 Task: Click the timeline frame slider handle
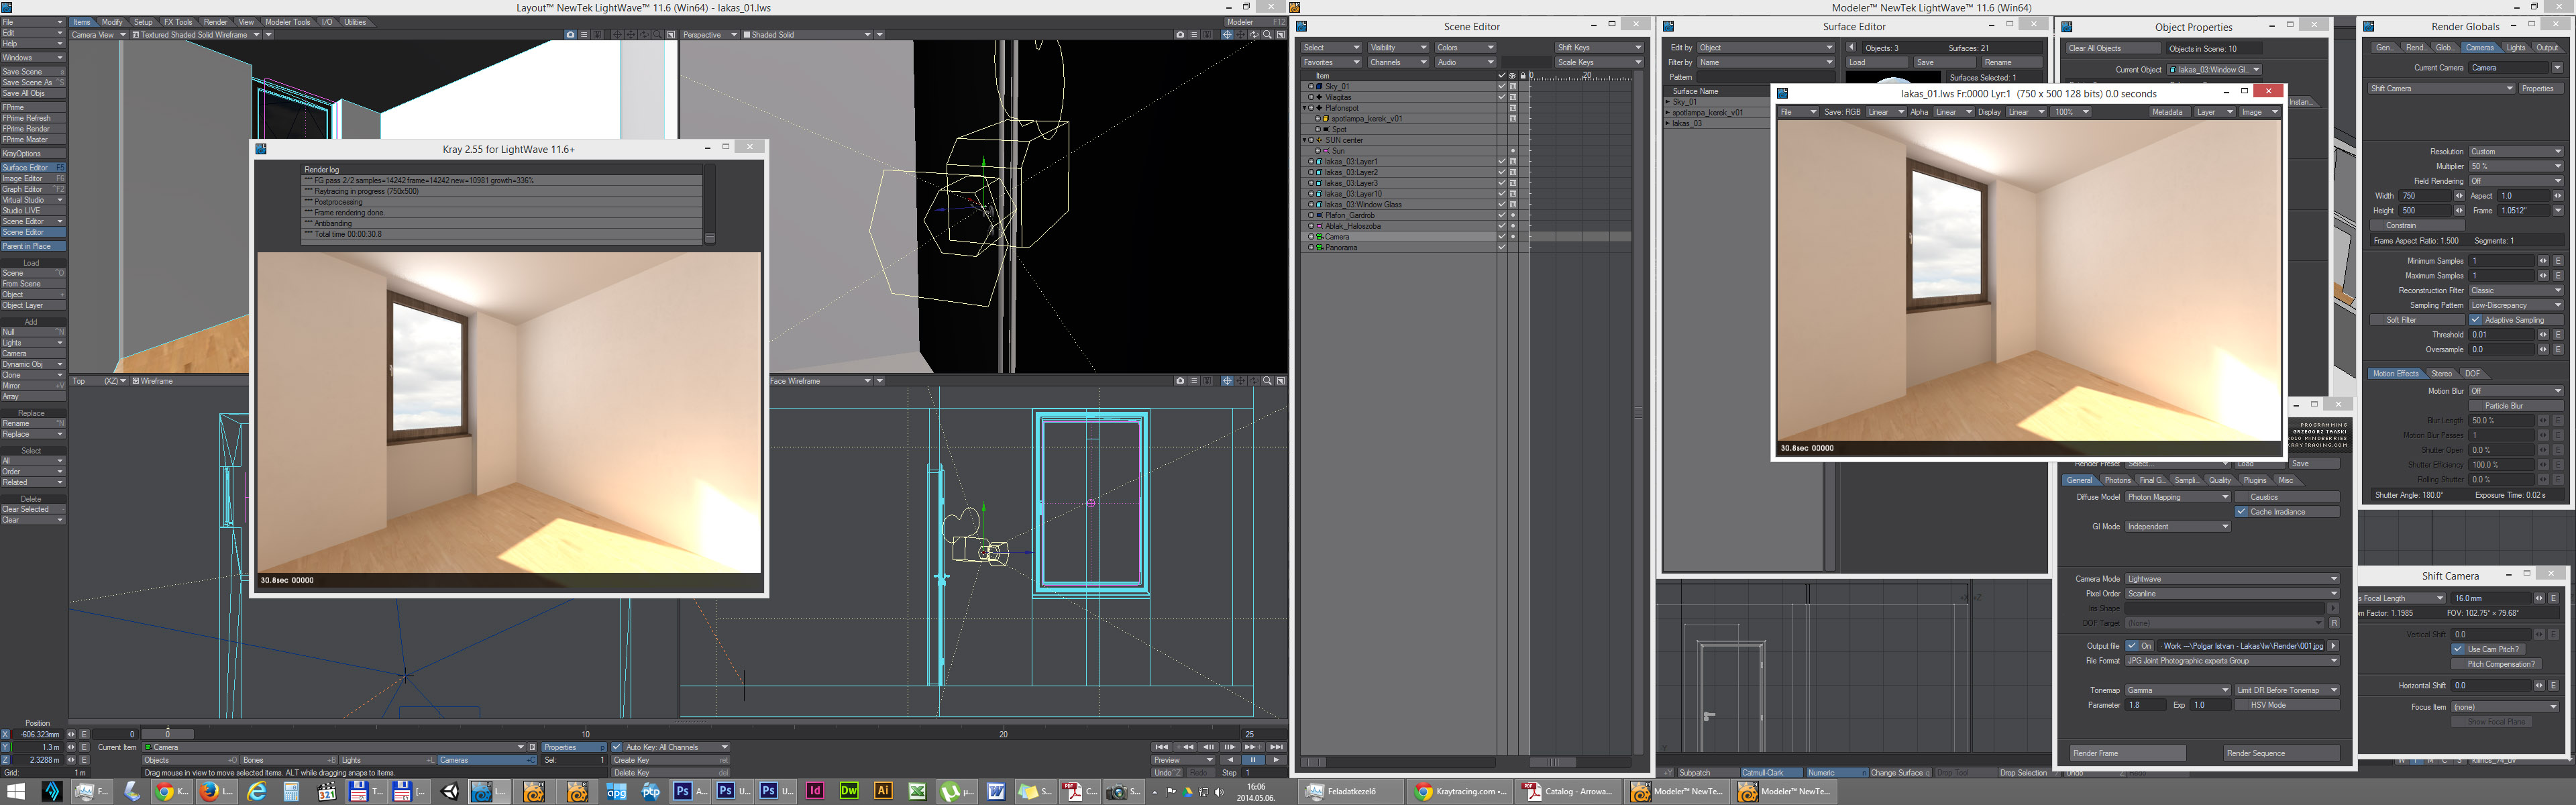coord(167,734)
